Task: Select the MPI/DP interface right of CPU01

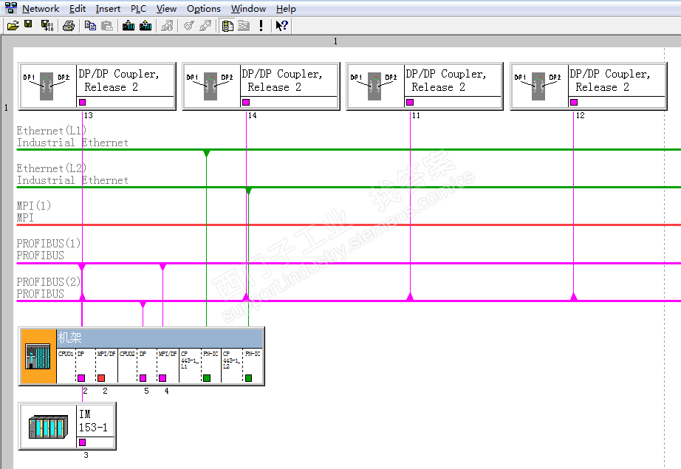Action: click(106, 365)
